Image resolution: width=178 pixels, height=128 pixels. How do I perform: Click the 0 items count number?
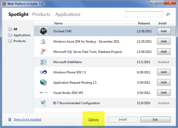click(10, 120)
